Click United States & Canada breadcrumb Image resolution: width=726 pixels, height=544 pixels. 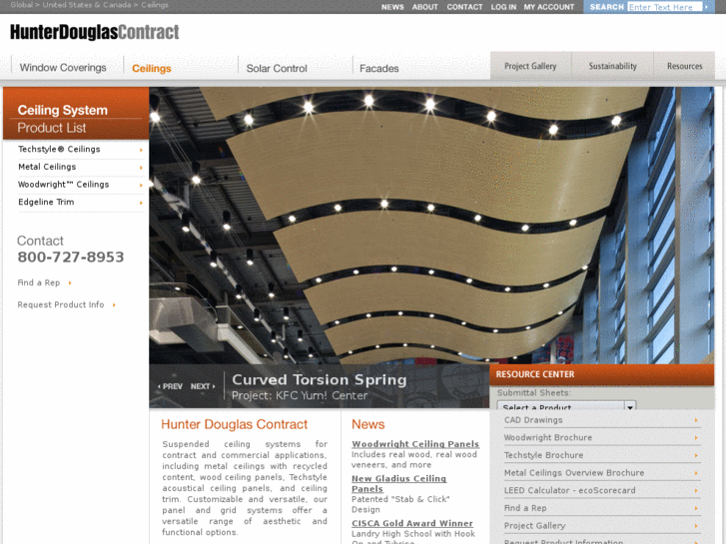click(87, 5)
